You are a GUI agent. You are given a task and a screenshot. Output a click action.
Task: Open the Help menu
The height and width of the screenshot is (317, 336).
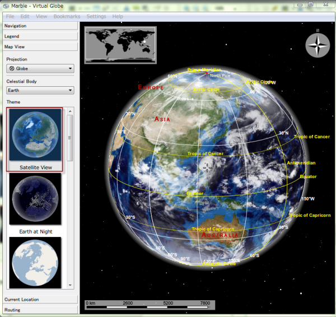pyautogui.click(x=118, y=16)
